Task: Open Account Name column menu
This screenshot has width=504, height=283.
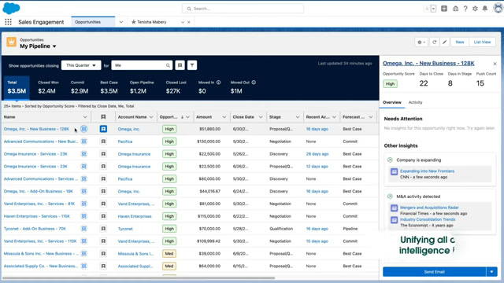Action: [151, 117]
